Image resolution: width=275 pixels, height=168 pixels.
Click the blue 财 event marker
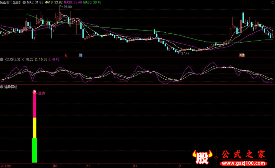[80, 55]
